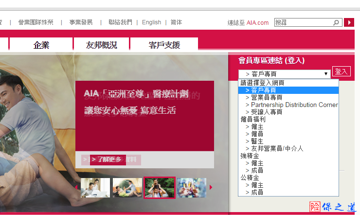
Task: Click the 登入 login button
Action: click(x=341, y=72)
